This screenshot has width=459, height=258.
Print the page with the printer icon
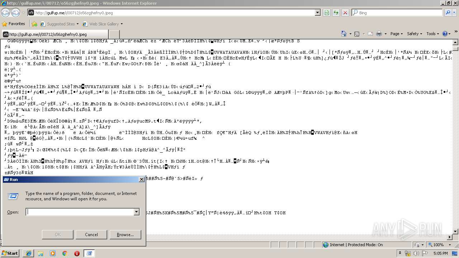point(379,34)
